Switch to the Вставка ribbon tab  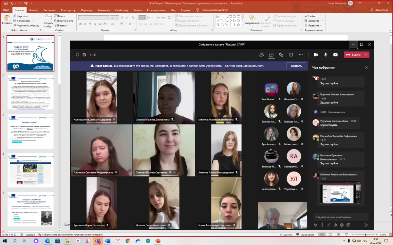pyautogui.click(x=34, y=10)
